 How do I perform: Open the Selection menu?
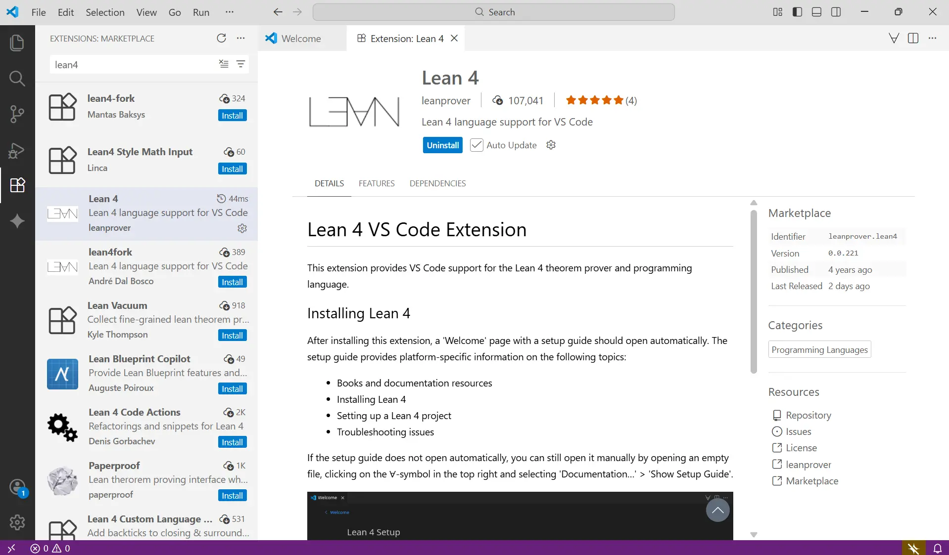(105, 12)
